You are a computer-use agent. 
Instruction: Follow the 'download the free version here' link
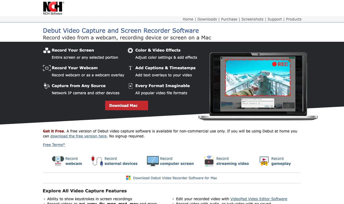(x=78, y=136)
